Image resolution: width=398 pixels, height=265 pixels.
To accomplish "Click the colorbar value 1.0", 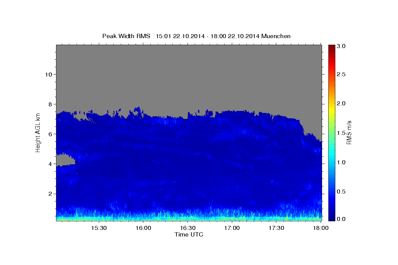I will (x=341, y=162).
